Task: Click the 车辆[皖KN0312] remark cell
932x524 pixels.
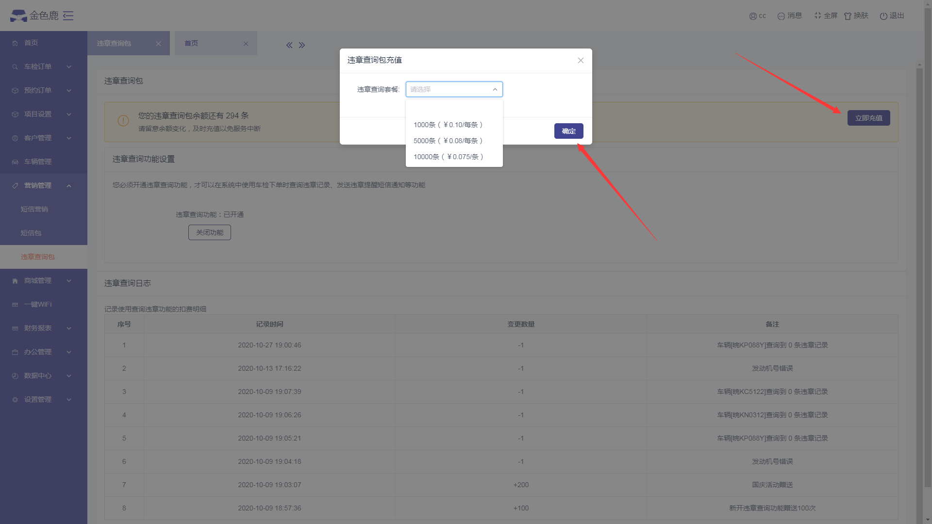Action: click(x=772, y=415)
